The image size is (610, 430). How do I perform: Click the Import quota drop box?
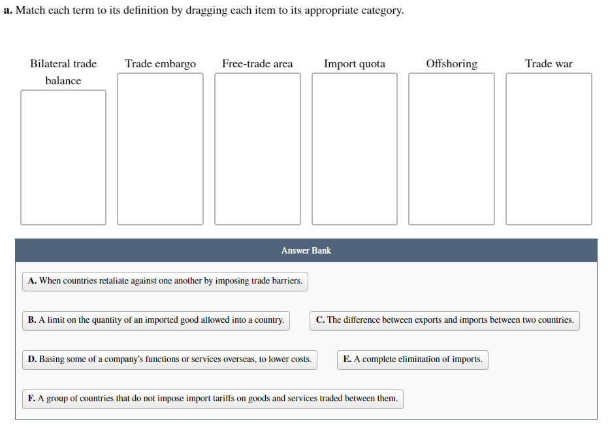pyautogui.click(x=354, y=149)
